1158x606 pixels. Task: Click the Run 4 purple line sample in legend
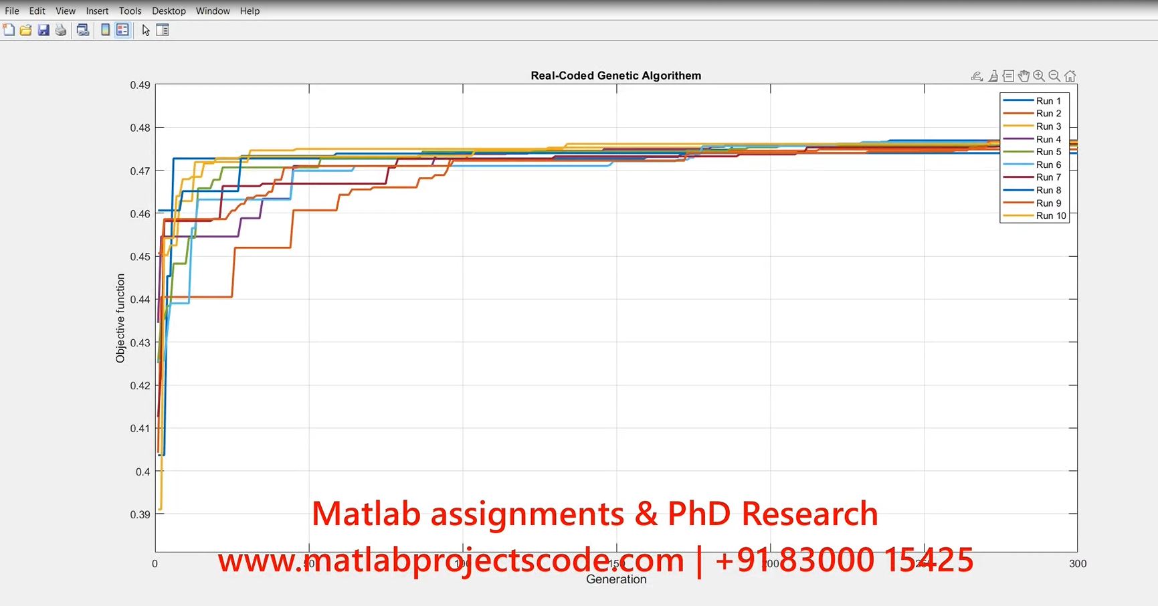click(x=1018, y=139)
